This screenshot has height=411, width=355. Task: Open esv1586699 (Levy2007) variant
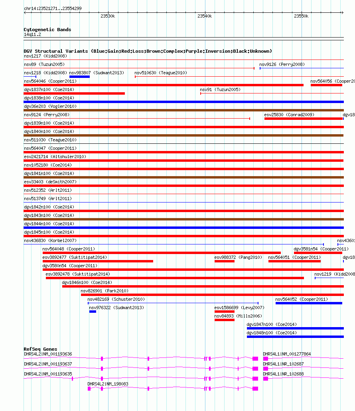coord(239,308)
